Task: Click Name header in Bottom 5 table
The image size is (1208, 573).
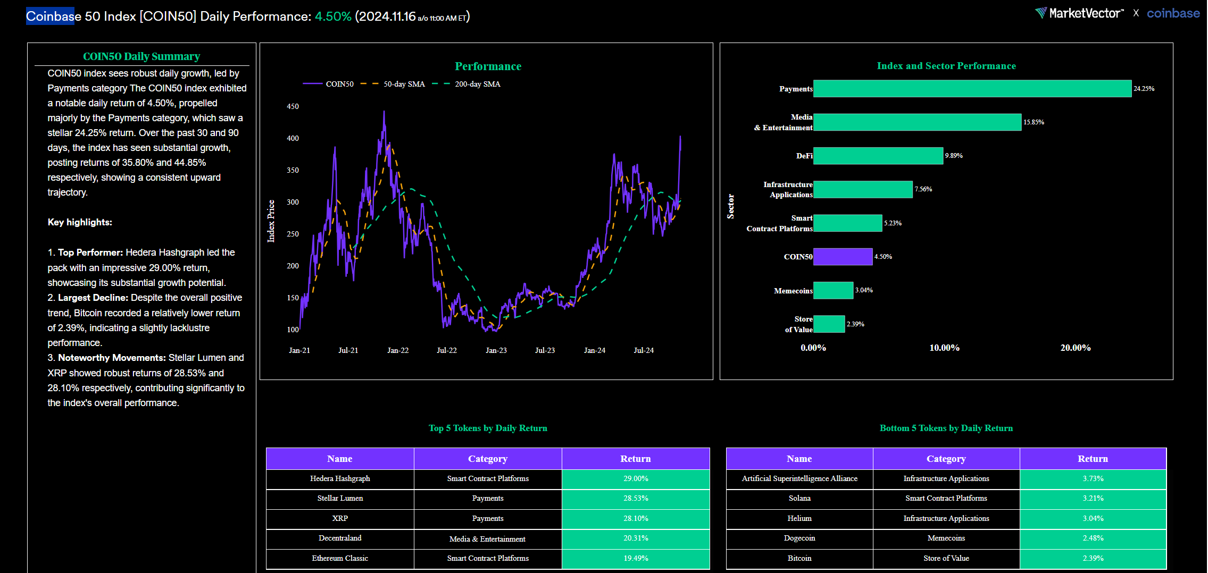Action: click(x=799, y=459)
